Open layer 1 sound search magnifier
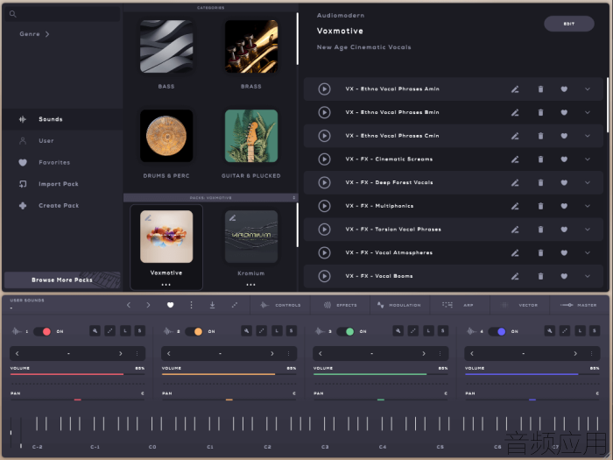Screen dimensions: 613x460 click(95, 331)
